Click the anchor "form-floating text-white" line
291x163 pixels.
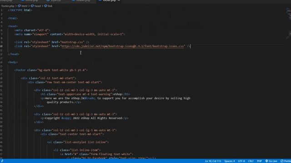(x=96, y=154)
